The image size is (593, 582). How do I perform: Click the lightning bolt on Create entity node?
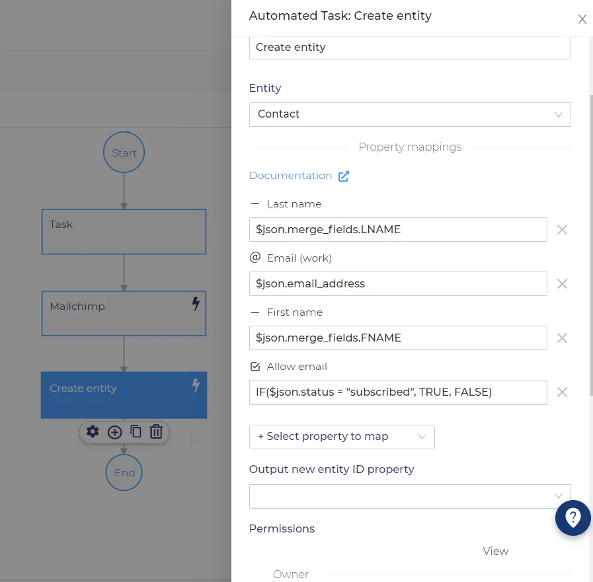(196, 386)
